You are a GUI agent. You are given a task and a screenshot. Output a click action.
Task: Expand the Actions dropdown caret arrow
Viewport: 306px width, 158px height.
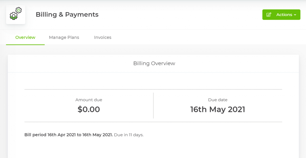coord(295,15)
